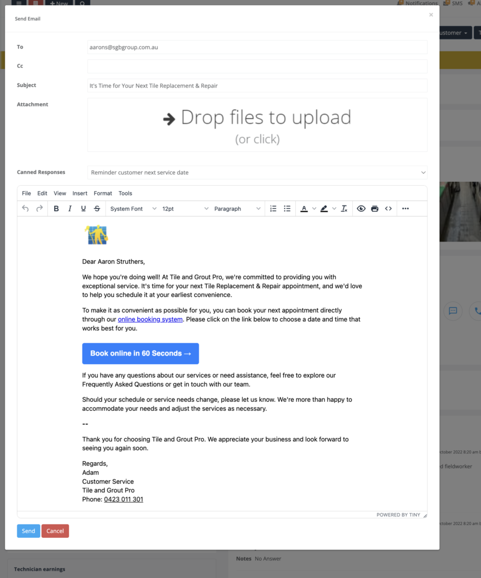
Task: Open the Canned Responses dropdown
Action: (x=257, y=173)
